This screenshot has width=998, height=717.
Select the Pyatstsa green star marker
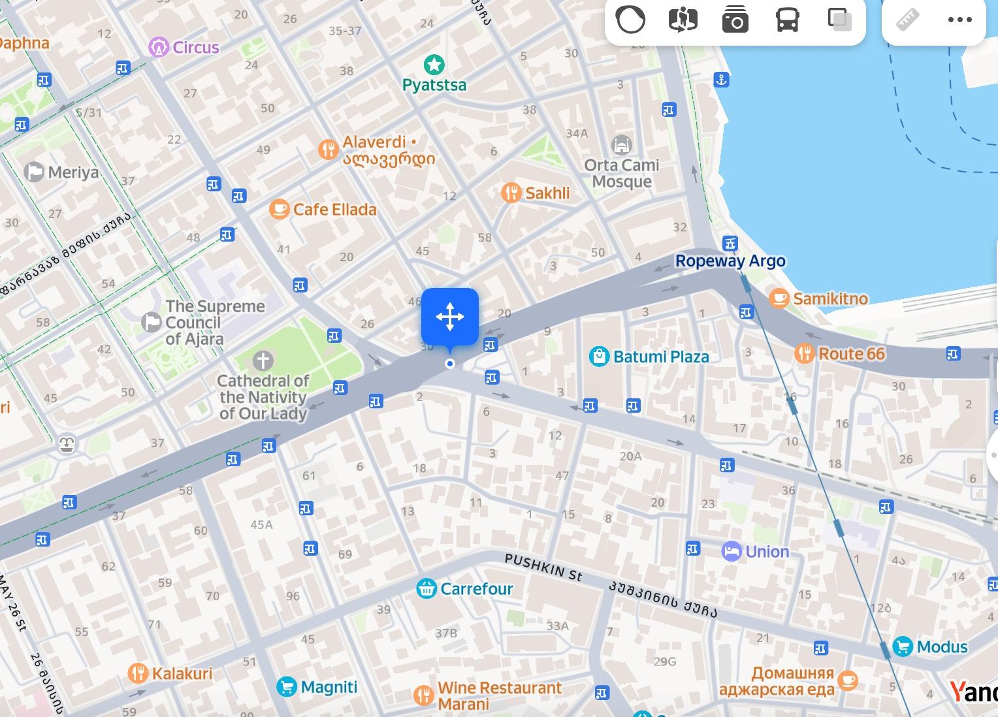[434, 64]
